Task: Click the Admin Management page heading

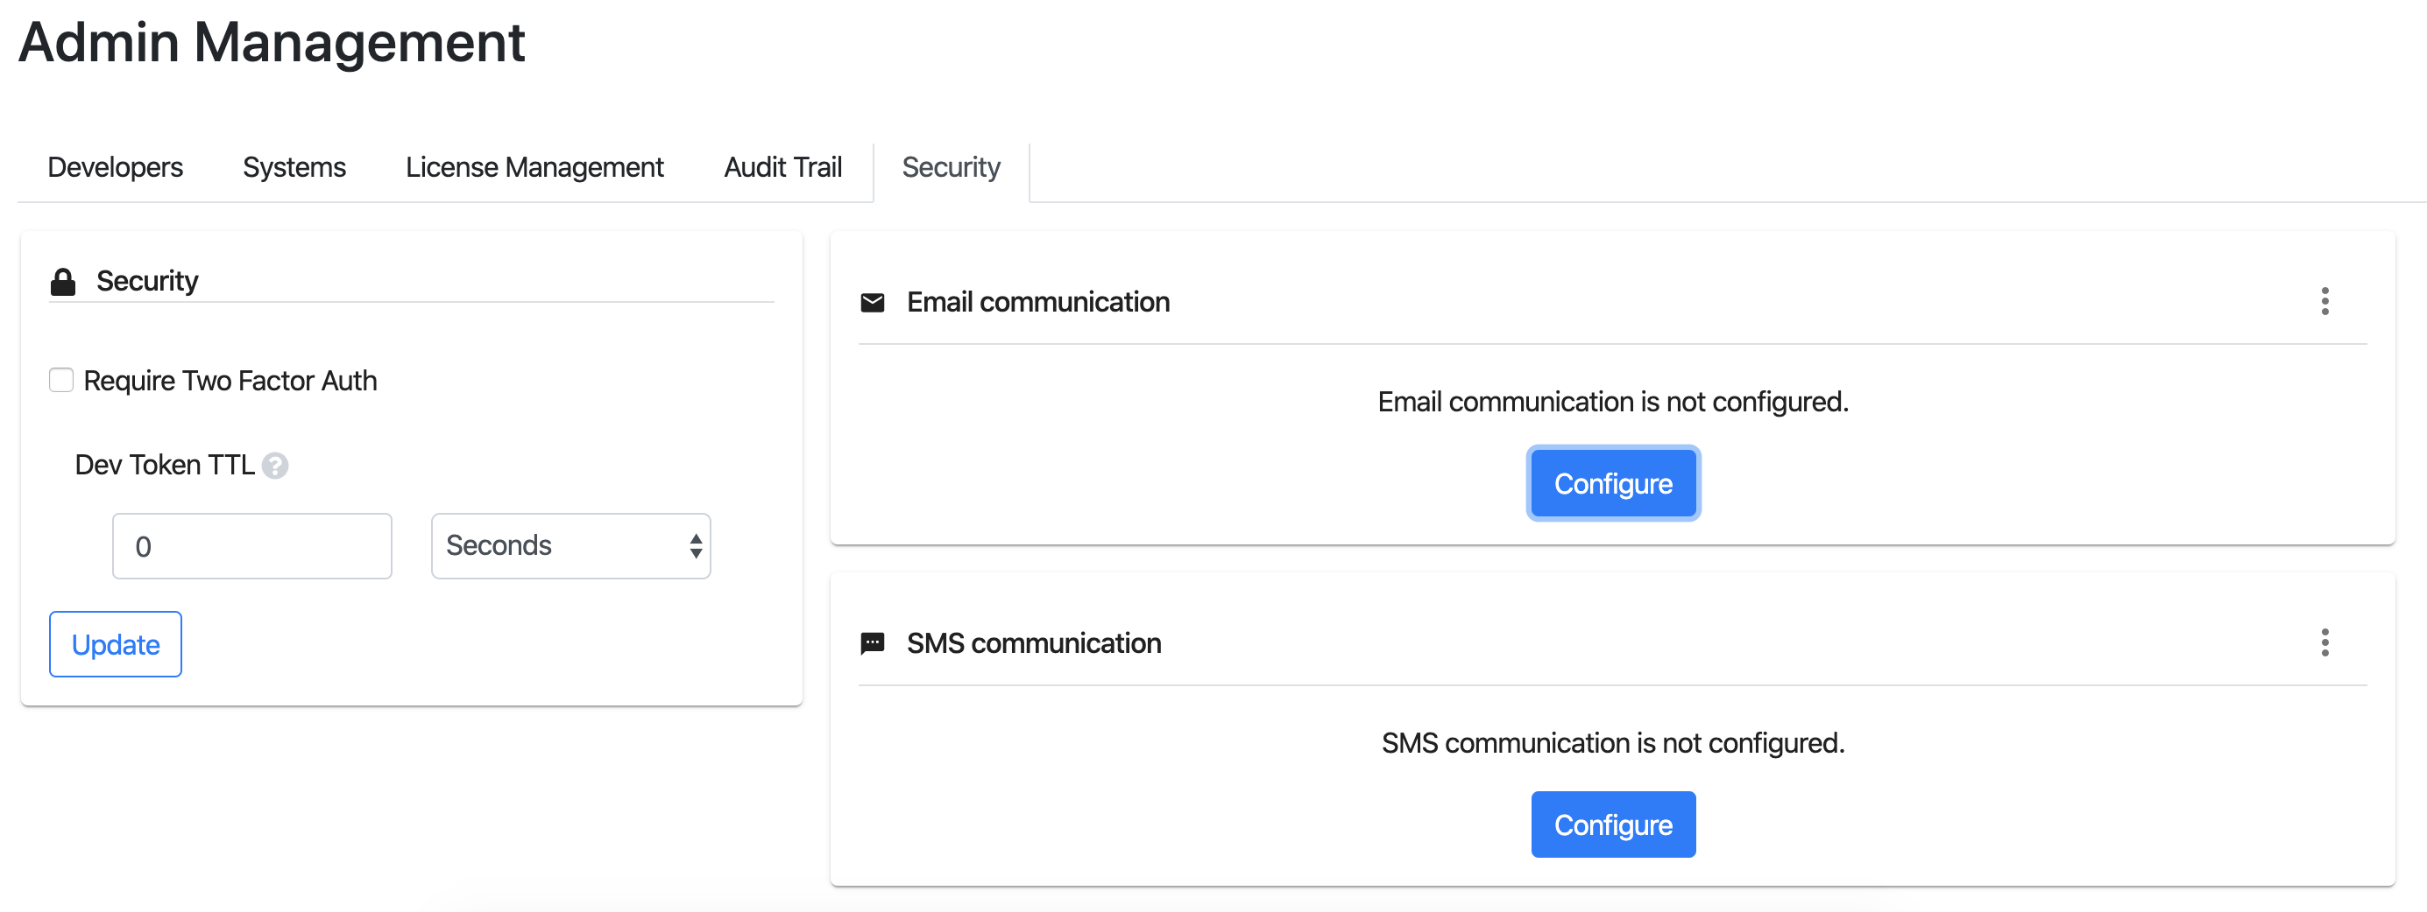Action: pyautogui.click(x=272, y=42)
